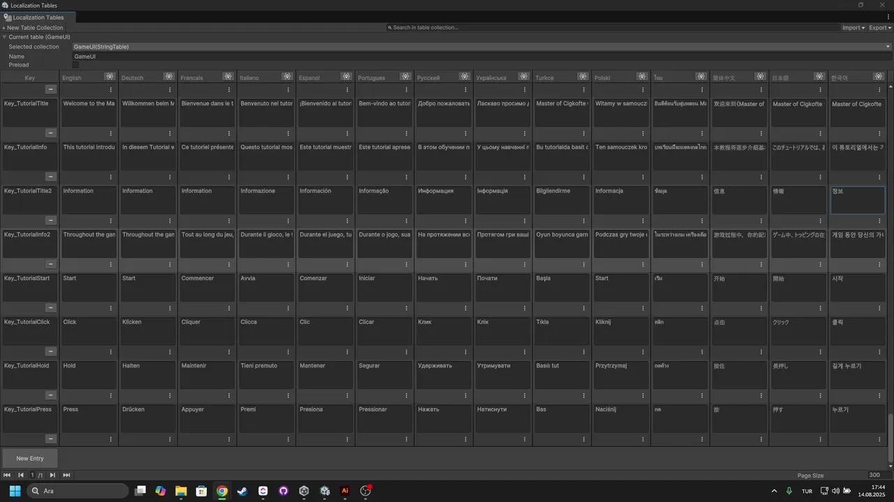Open 日本語 locale table metadata icon
This screenshot has height=502, width=894.
[x=819, y=77]
